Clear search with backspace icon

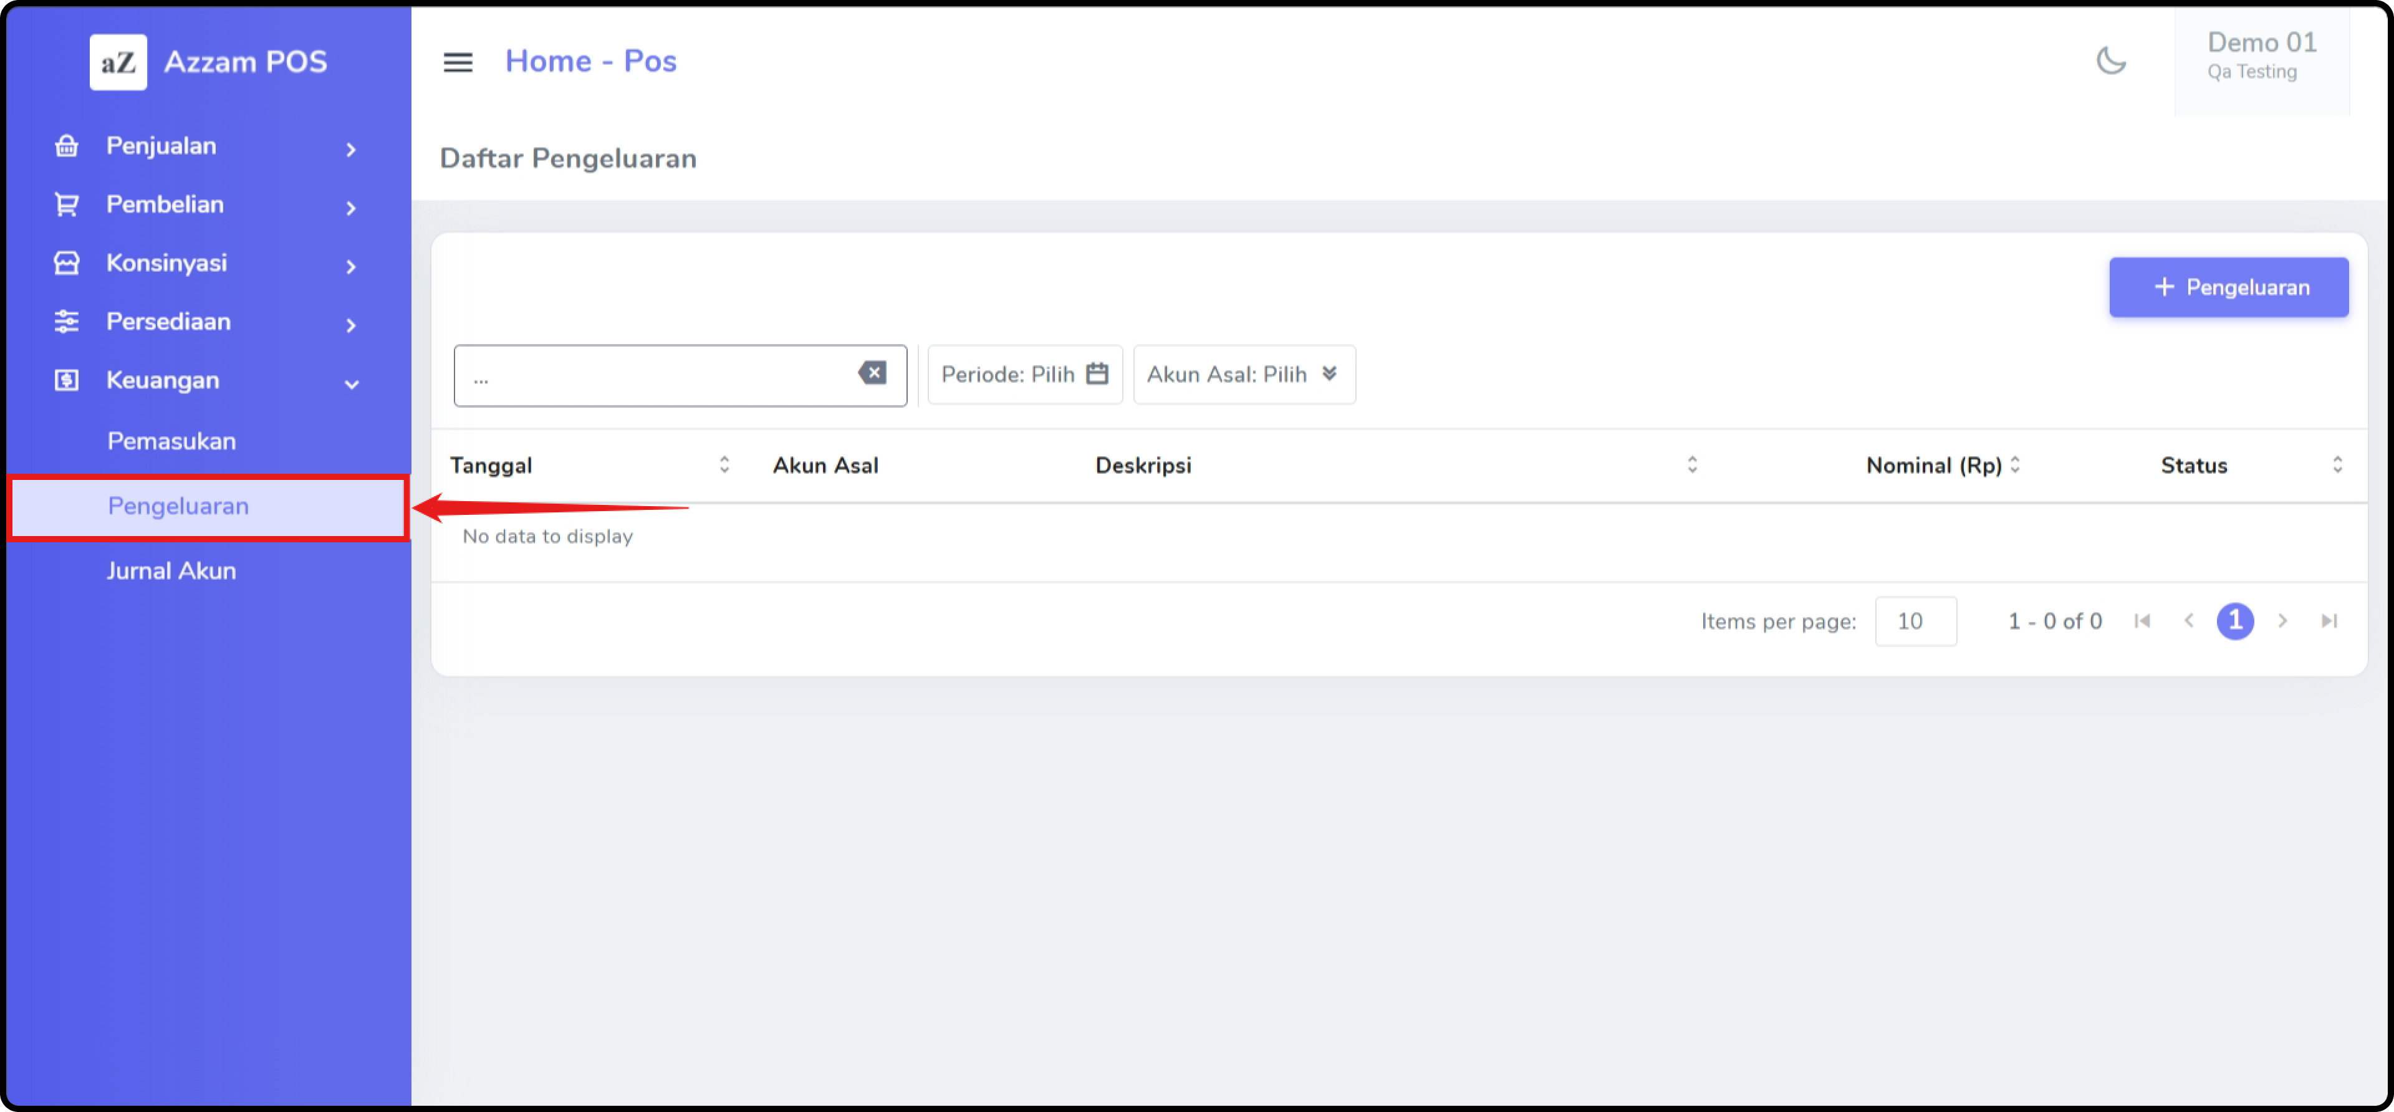coord(872,373)
